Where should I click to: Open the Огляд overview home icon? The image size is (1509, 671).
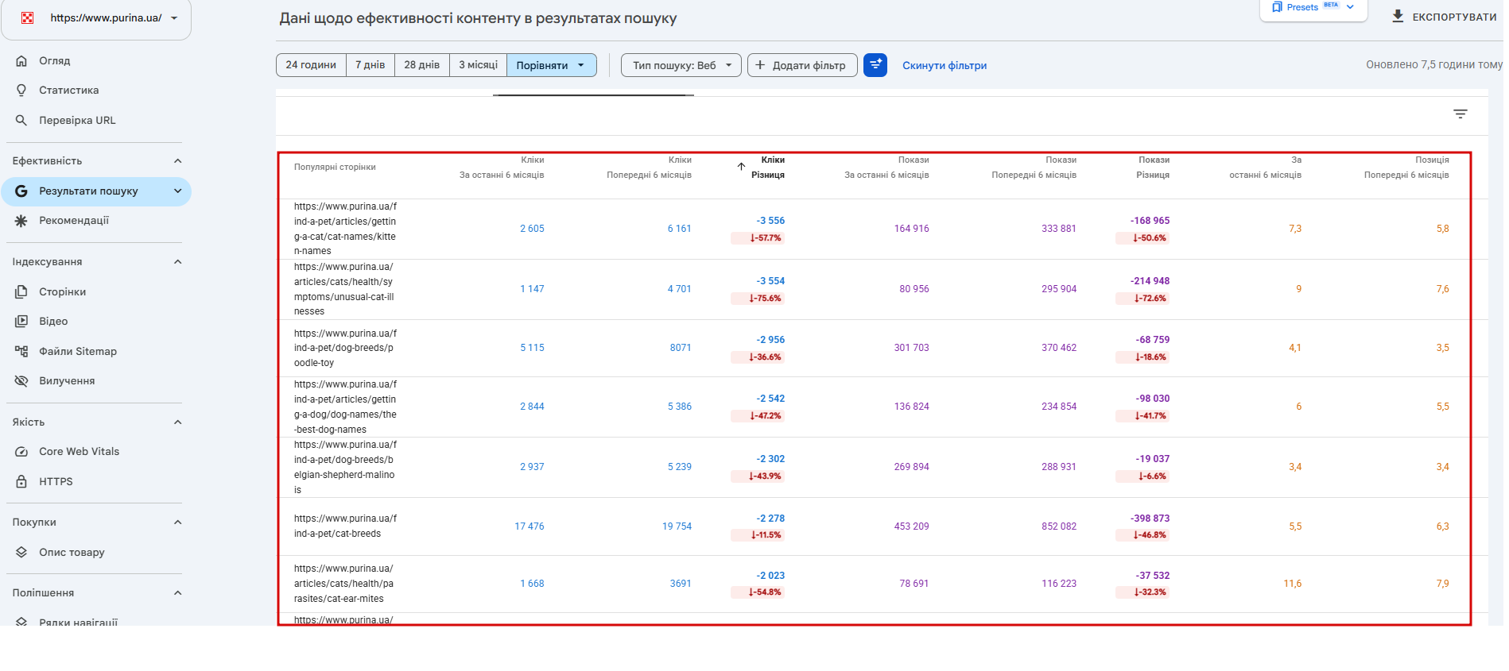[x=21, y=61]
